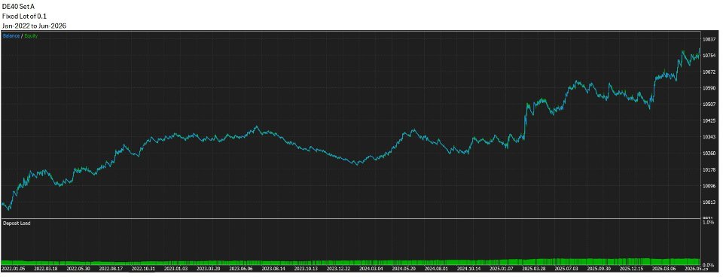This screenshot has height=280, width=723.
Task: Select the 10590 balance axis value
Action: coord(709,88)
